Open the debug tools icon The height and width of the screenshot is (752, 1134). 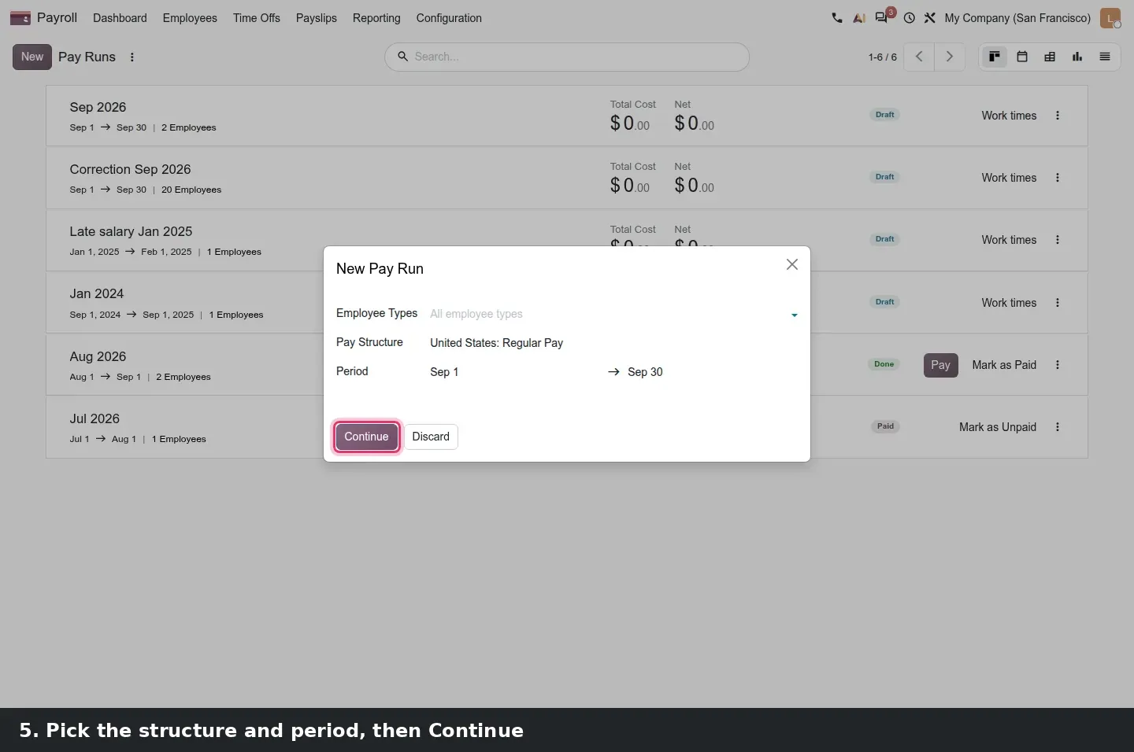(x=930, y=18)
